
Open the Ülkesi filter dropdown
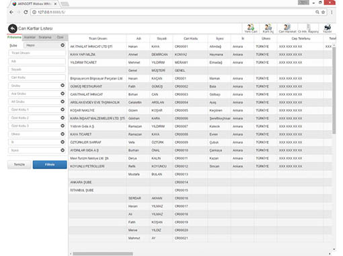(37, 134)
